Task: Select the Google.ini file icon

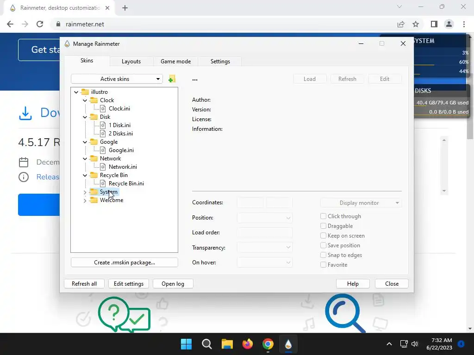Action: point(103,150)
